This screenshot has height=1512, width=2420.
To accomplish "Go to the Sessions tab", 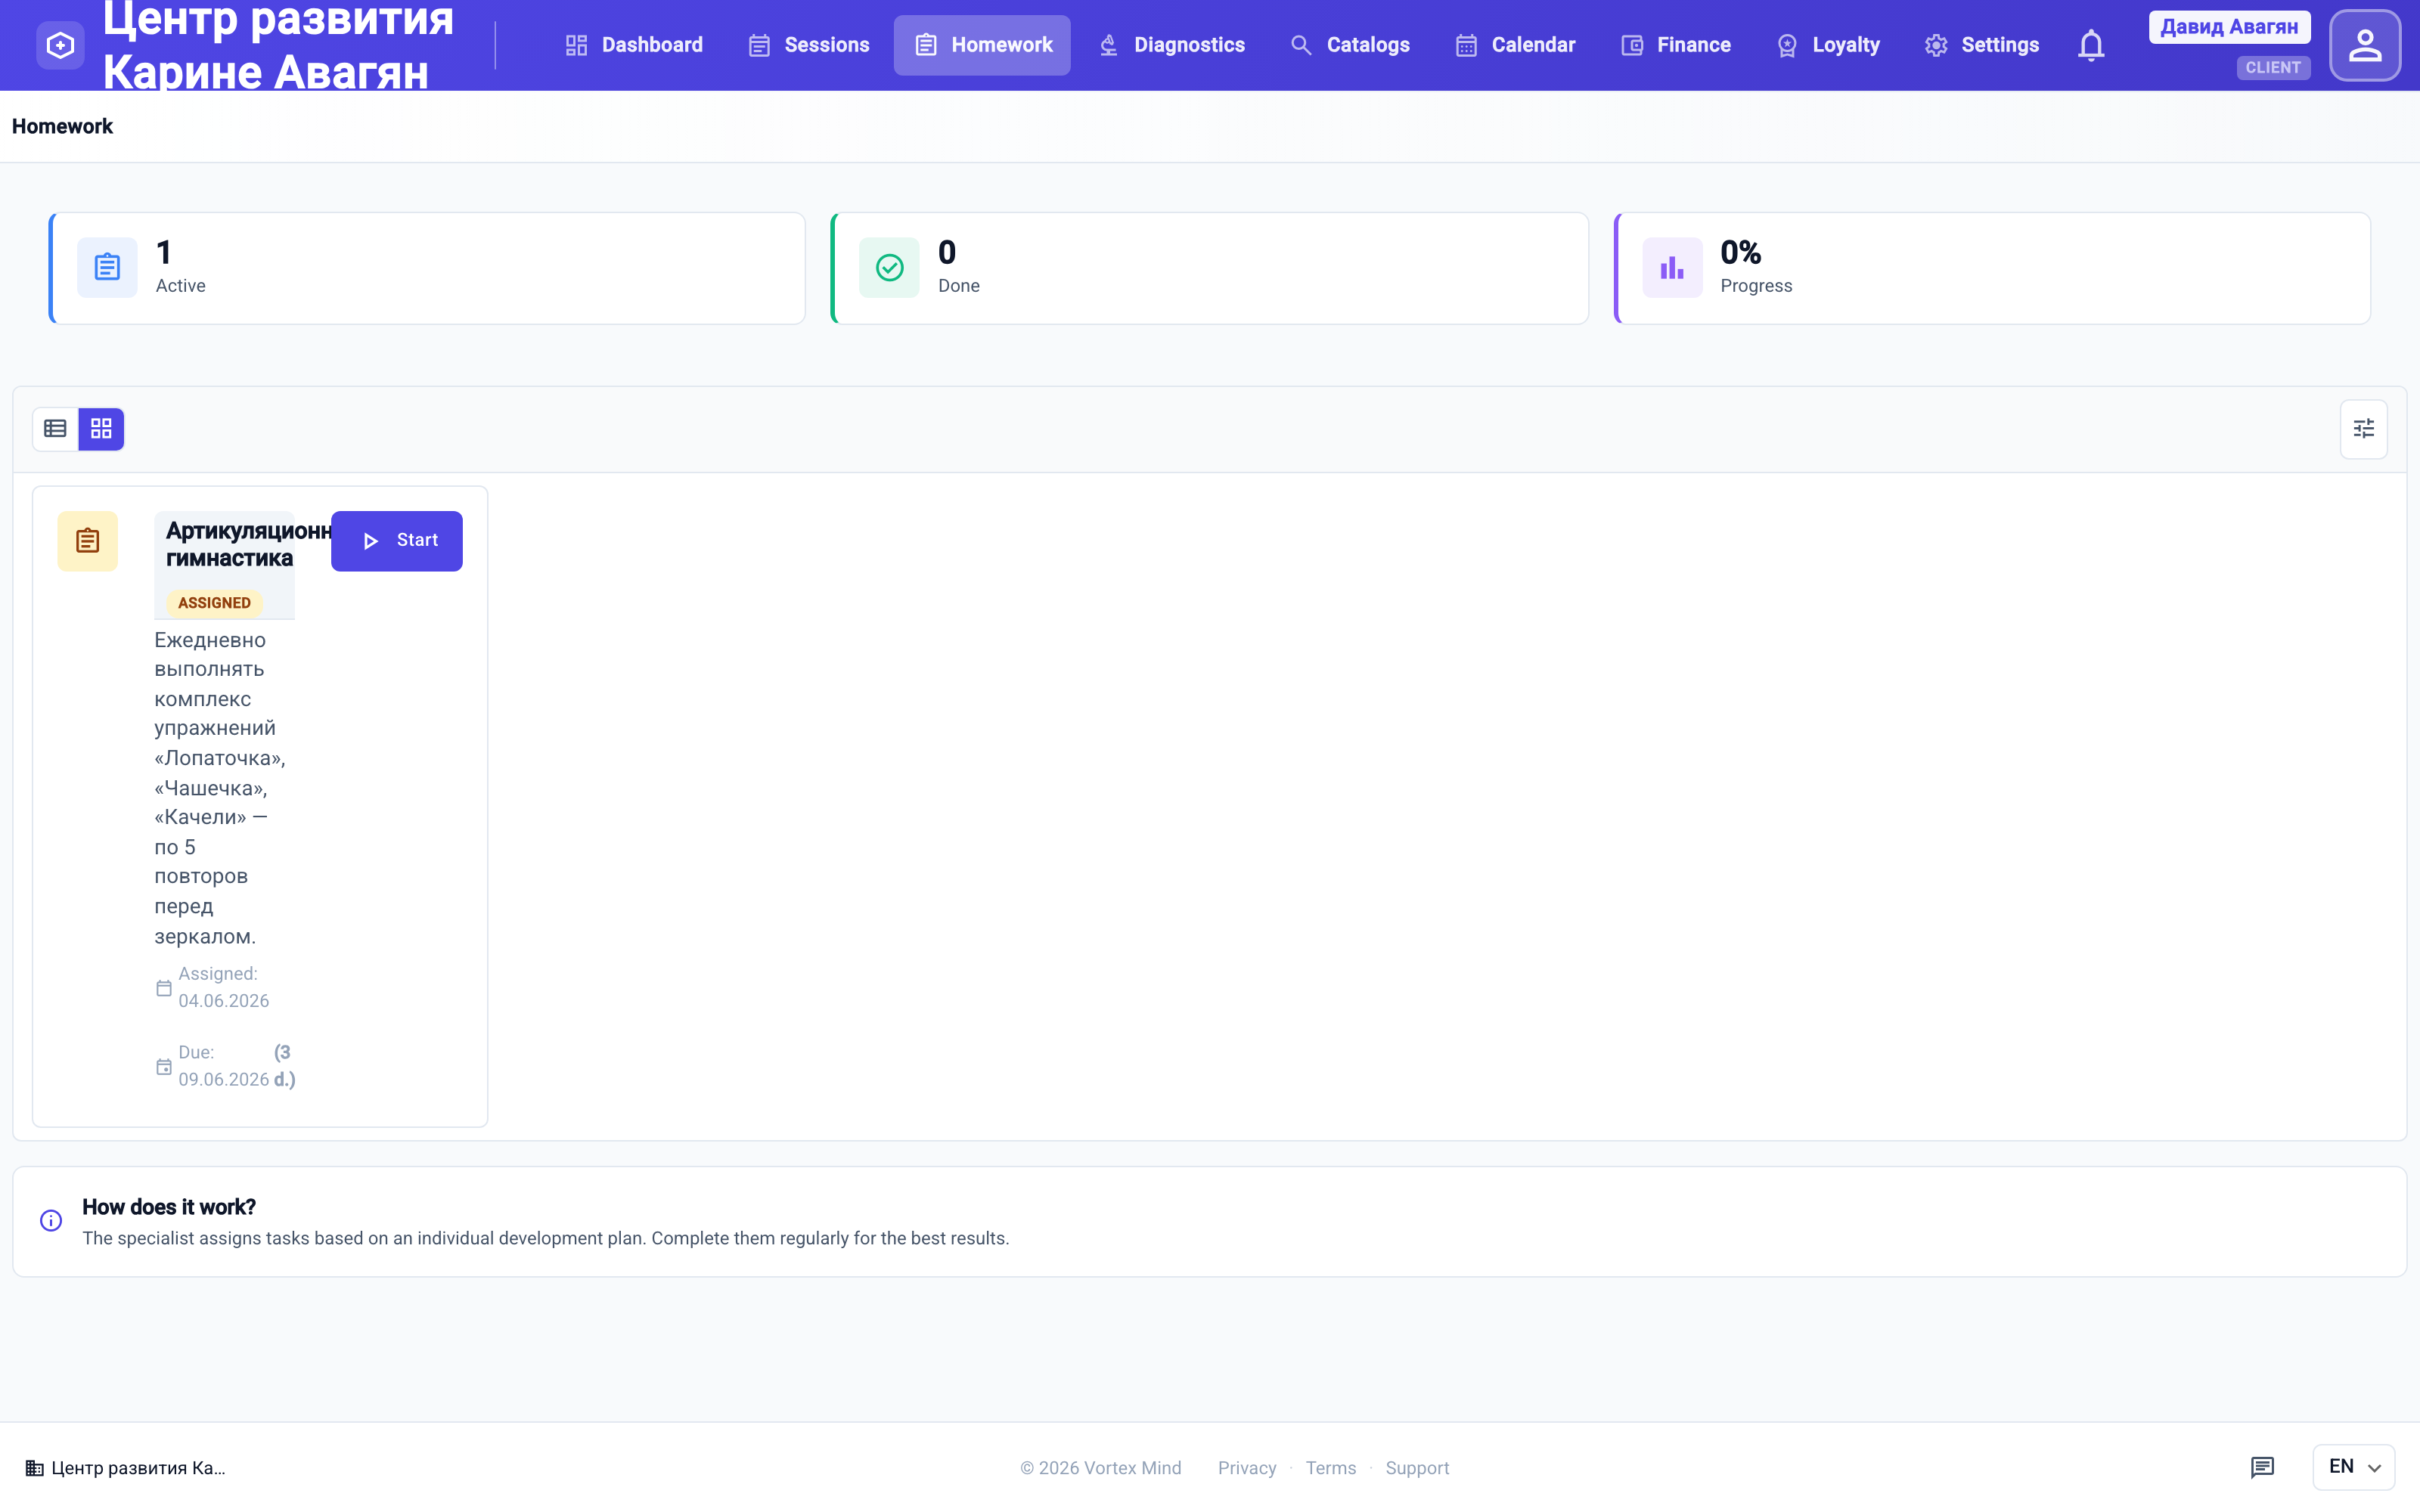I will [x=809, y=45].
